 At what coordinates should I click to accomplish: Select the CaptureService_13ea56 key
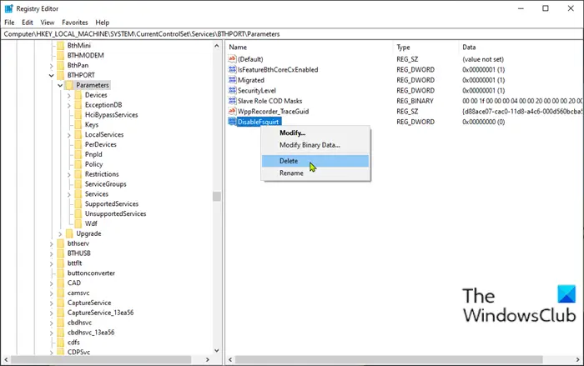pyautogui.click(x=100, y=313)
